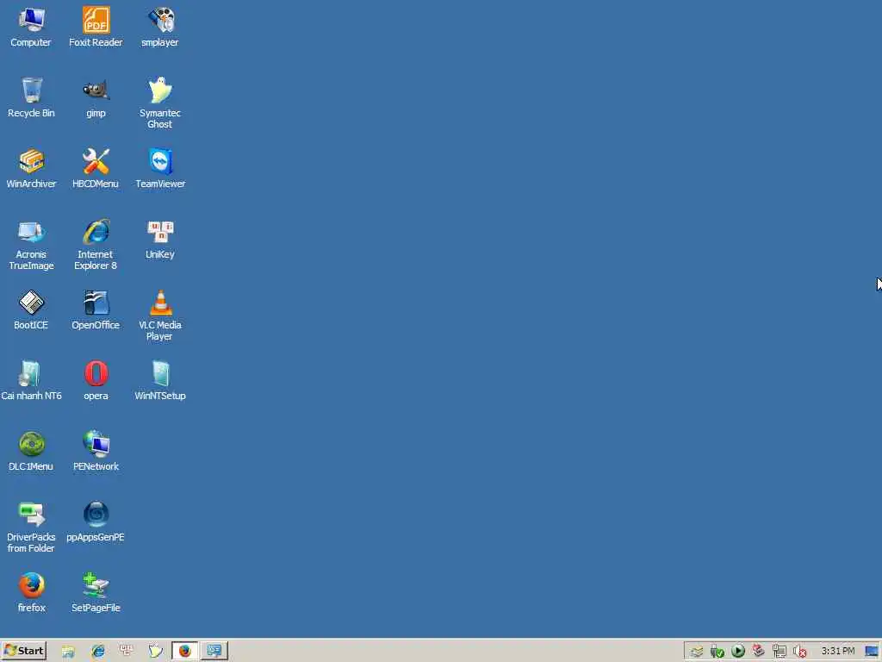Click the Internet Explorer 8 desktop icon
Viewport: 882px width, 662px height.
[x=96, y=245]
